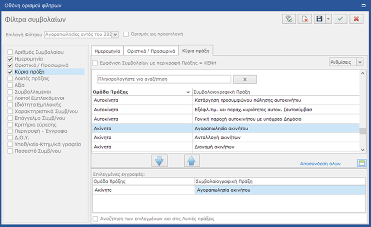This screenshot has width=371, height=227.
Task: Click the green panel layout icon
Action: point(362,163)
